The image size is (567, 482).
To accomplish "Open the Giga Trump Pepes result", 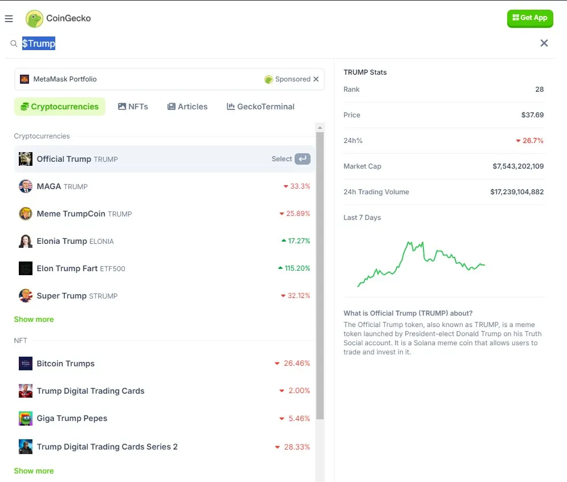I will 165,418.
